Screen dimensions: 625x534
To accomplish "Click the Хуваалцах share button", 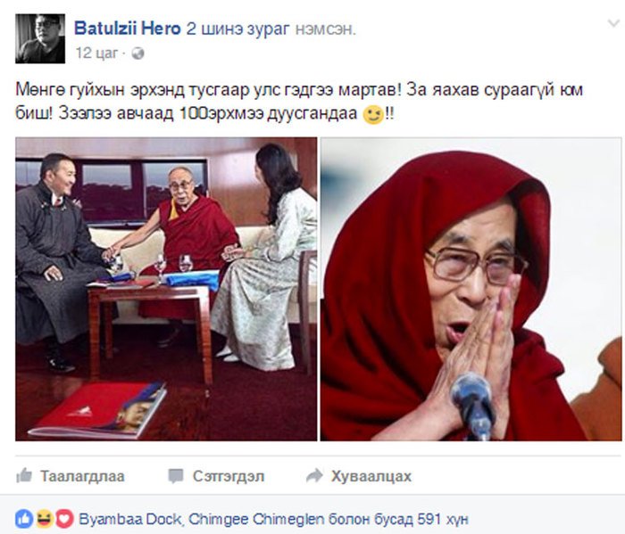I will (x=358, y=476).
